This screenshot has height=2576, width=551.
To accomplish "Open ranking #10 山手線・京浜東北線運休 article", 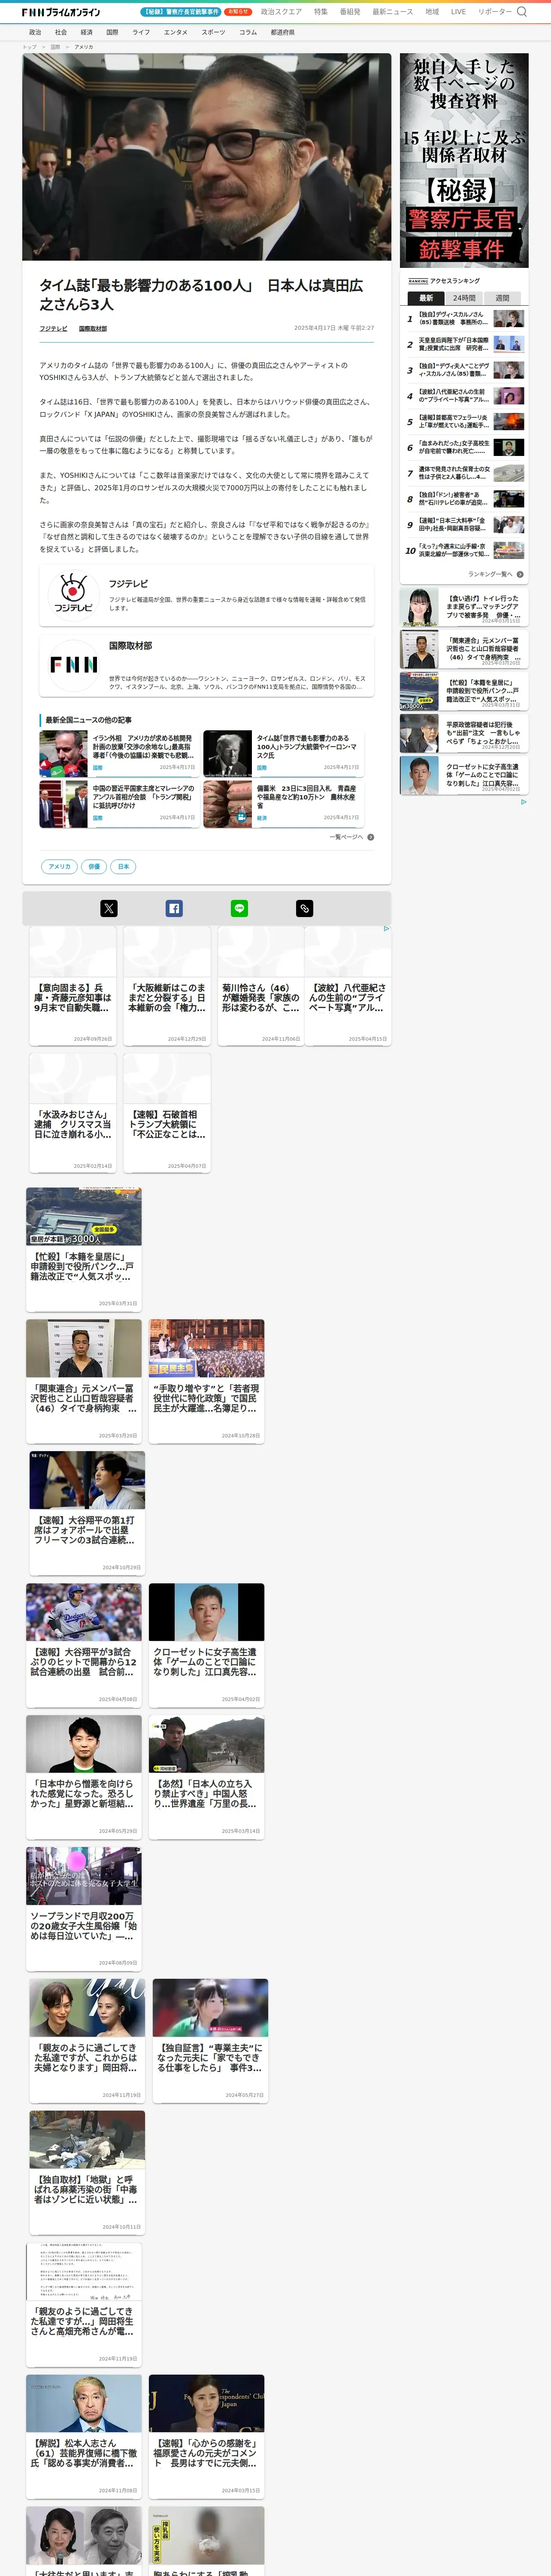I will point(464,550).
